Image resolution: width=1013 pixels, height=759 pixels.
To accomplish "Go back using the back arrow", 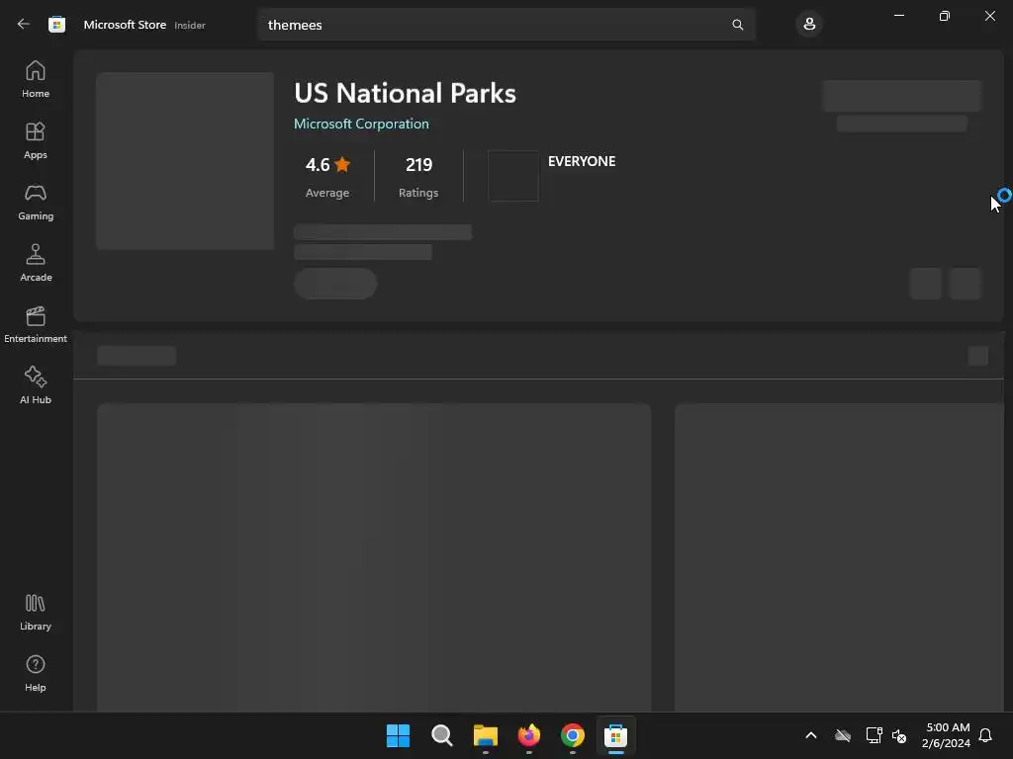I will 24,25.
